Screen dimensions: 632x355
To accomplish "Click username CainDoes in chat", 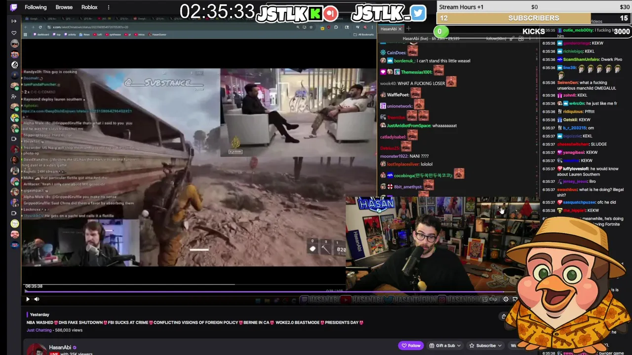I will (x=396, y=53).
